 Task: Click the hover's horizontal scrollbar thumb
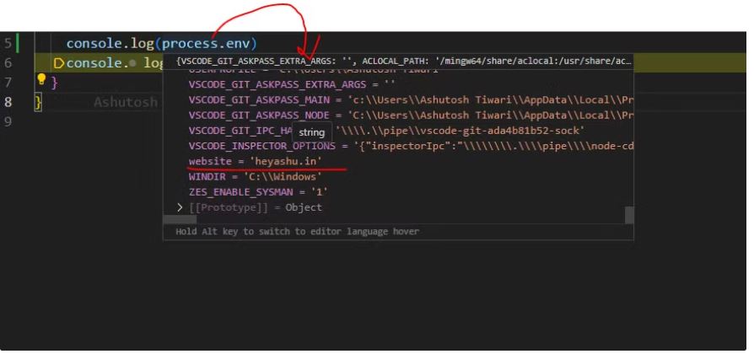tap(186, 219)
